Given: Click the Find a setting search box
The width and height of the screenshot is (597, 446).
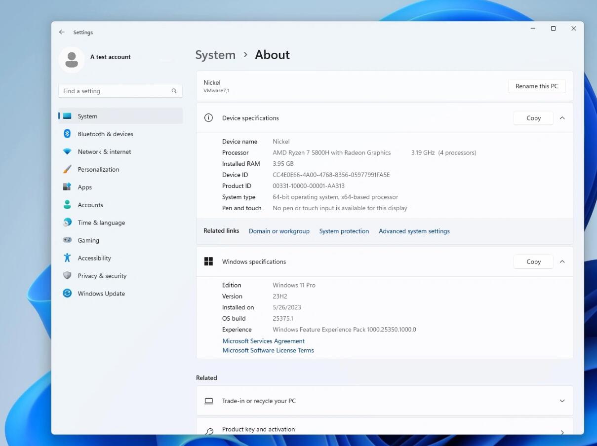Looking at the screenshot, I should [120, 91].
